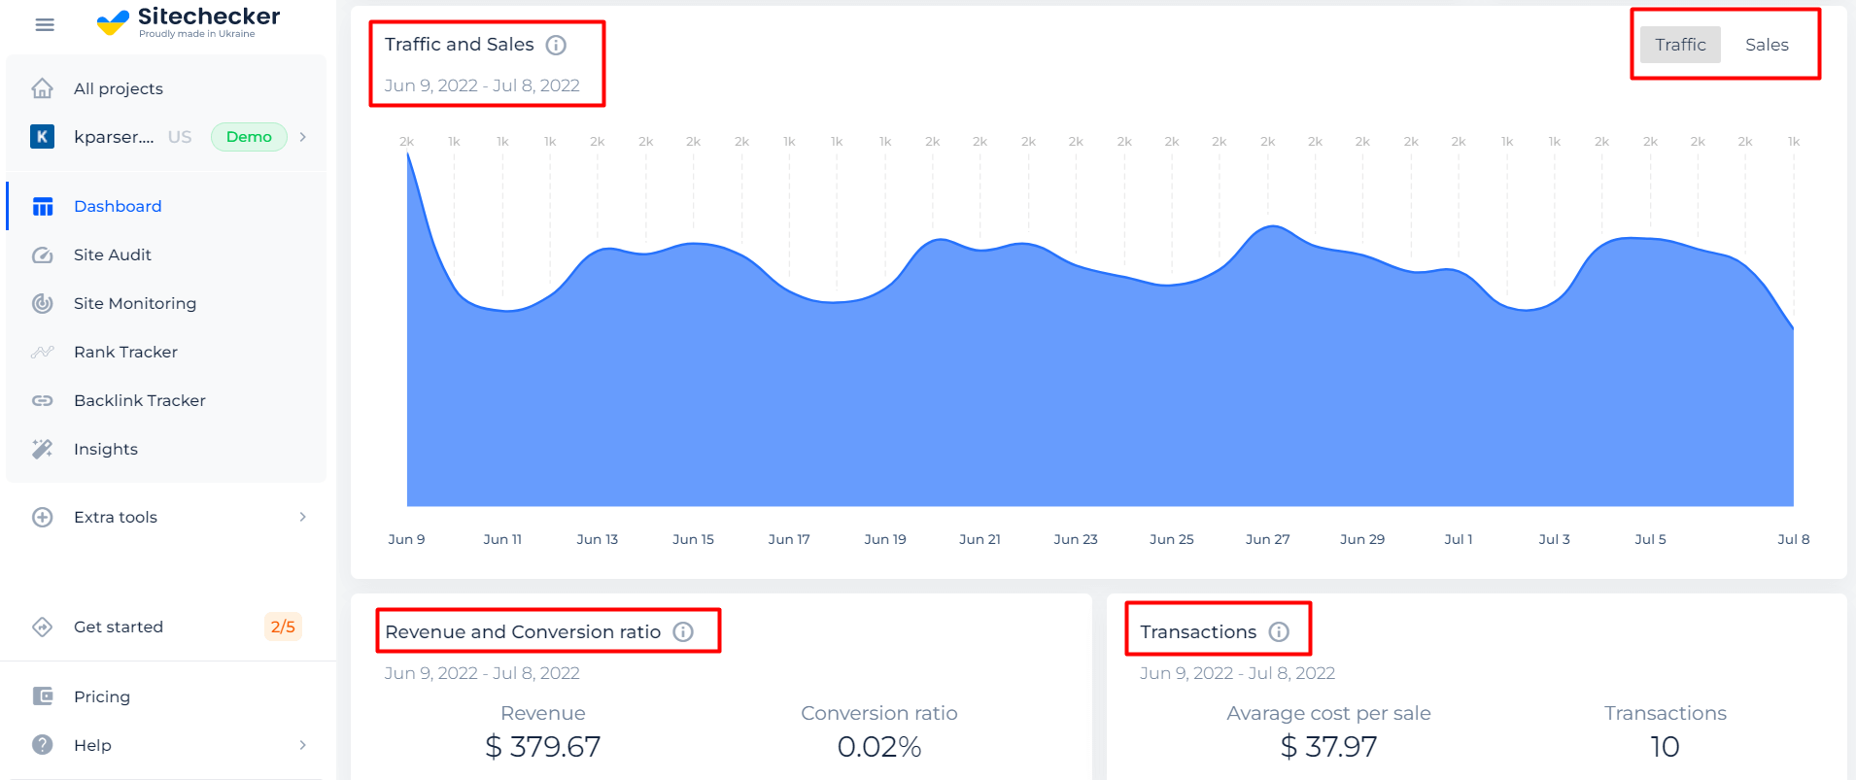Click info icon beside Revenue and Conversion ratio
1856x780 pixels.
coord(683,632)
